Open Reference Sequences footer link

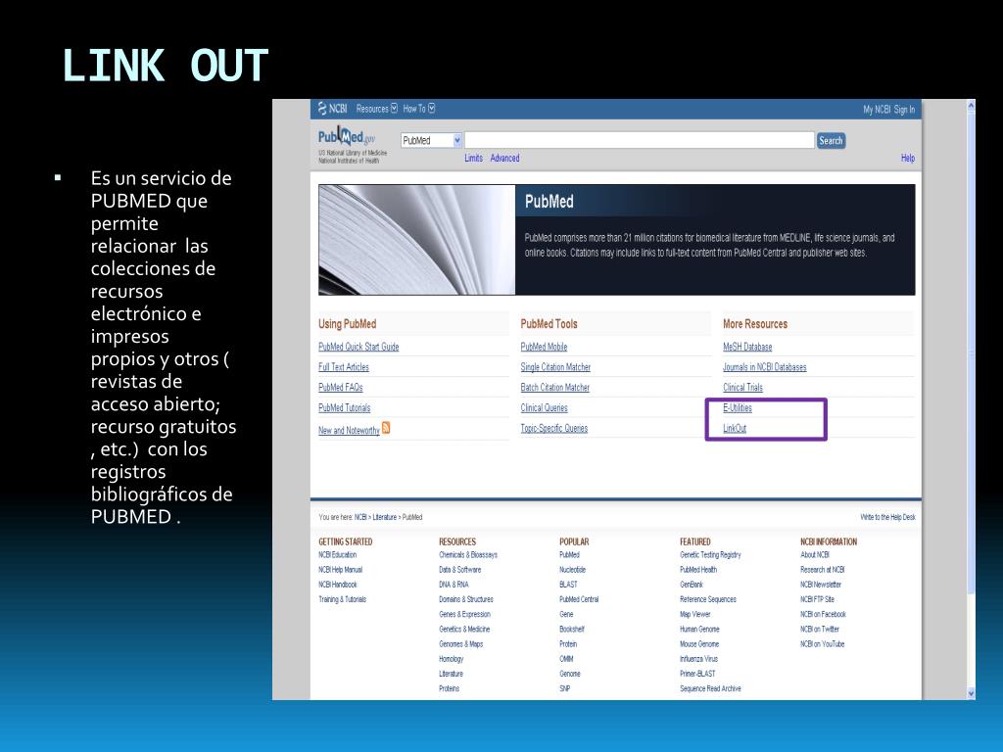[x=708, y=600]
